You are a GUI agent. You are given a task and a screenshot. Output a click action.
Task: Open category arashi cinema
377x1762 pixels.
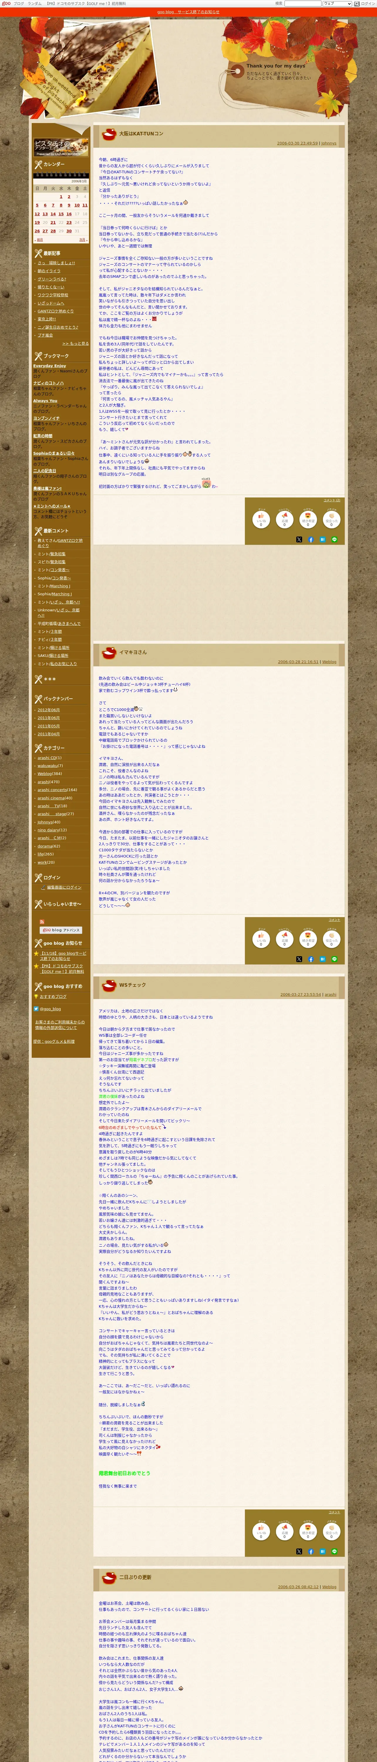tap(51, 798)
